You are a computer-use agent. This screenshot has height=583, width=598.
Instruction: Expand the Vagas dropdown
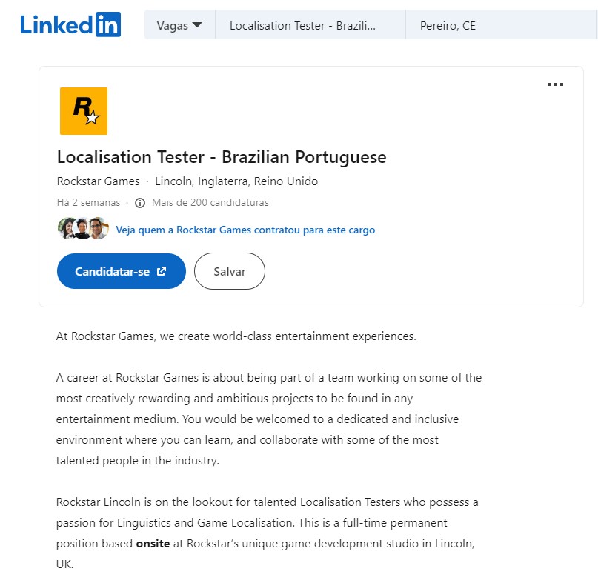pos(179,25)
